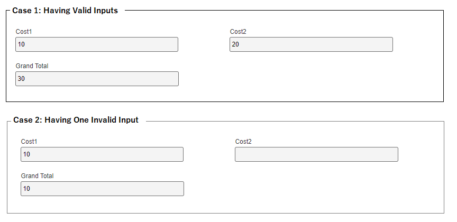This screenshot has width=457, height=222.
Task: Click the Cost2 label in Case 2
Action: click(x=243, y=142)
